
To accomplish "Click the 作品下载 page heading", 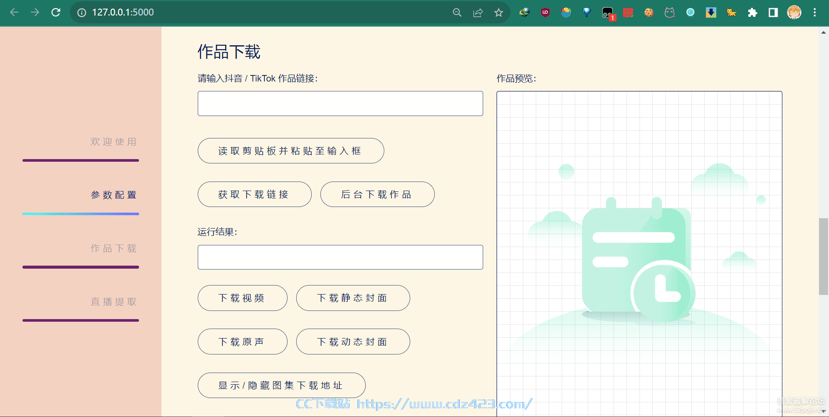I will pos(229,52).
